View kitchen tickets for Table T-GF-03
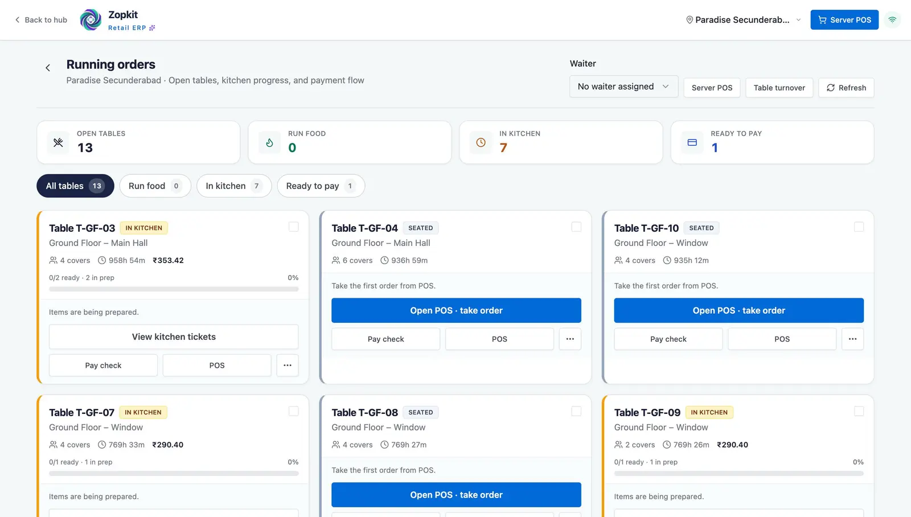Screen dimensions: 911x517 174,337
